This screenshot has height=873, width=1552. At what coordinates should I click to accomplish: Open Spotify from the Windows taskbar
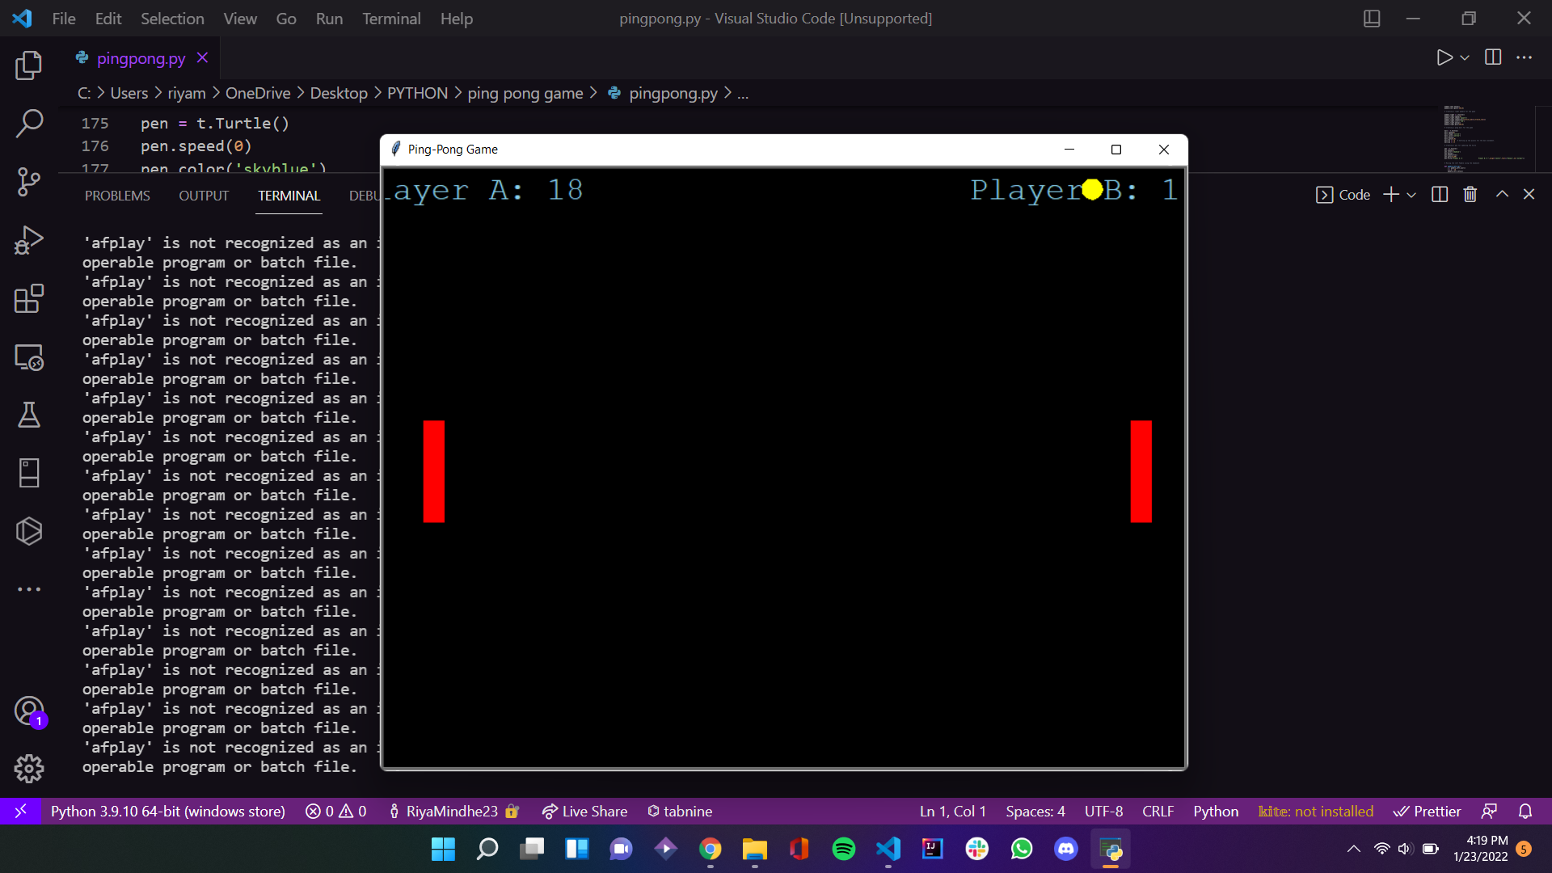[x=843, y=849]
